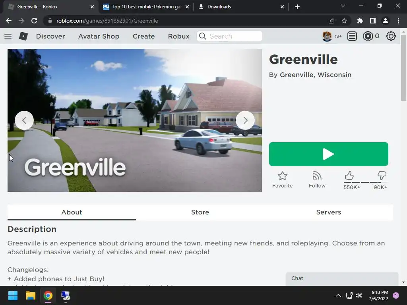
Task: Open the volume control in tray
Action: point(359,295)
